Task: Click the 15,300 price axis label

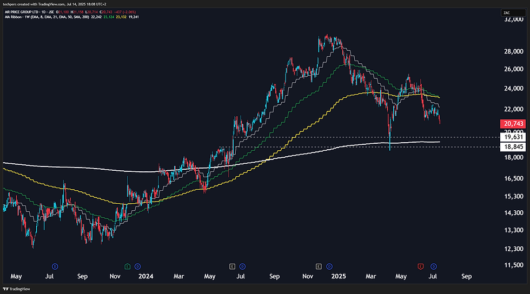Action: (513, 196)
